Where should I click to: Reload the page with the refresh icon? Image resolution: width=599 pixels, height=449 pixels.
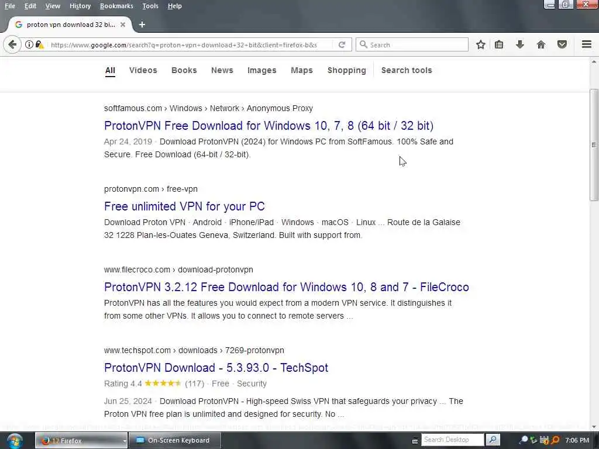tap(342, 44)
